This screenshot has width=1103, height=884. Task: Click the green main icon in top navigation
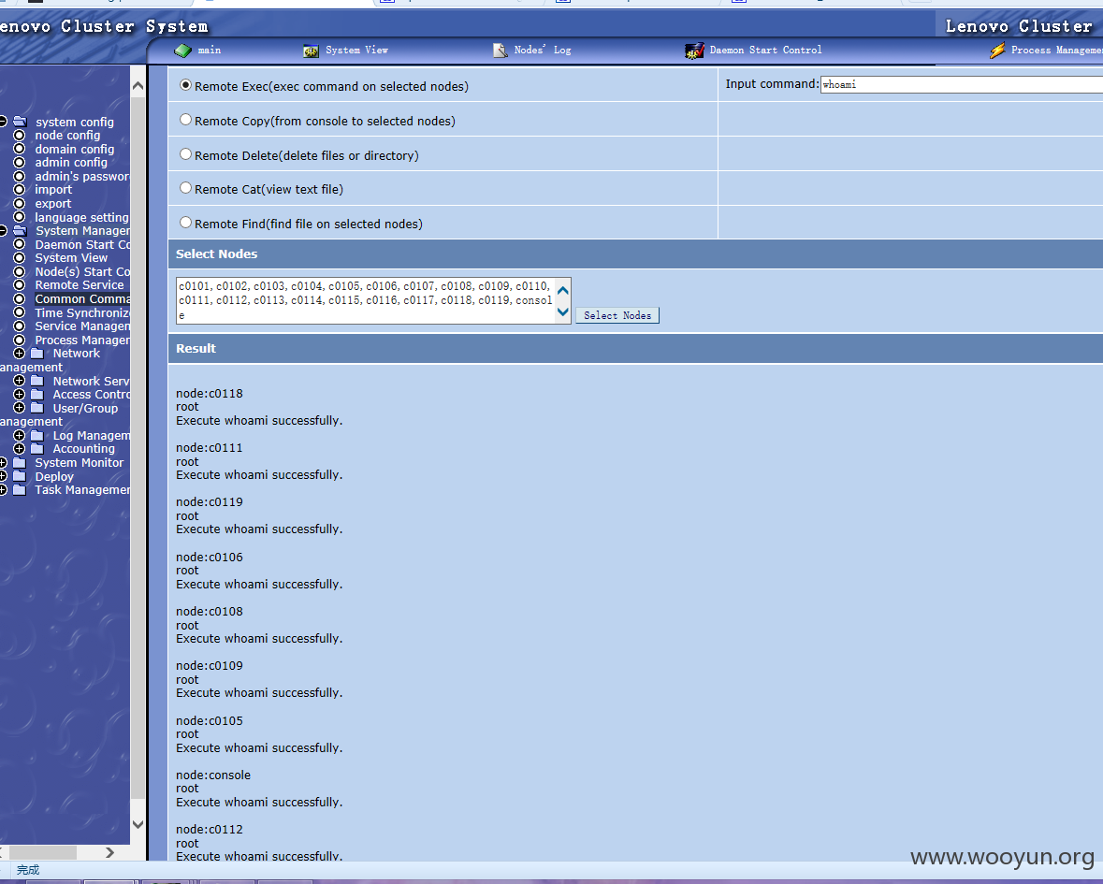tap(182, 51)
